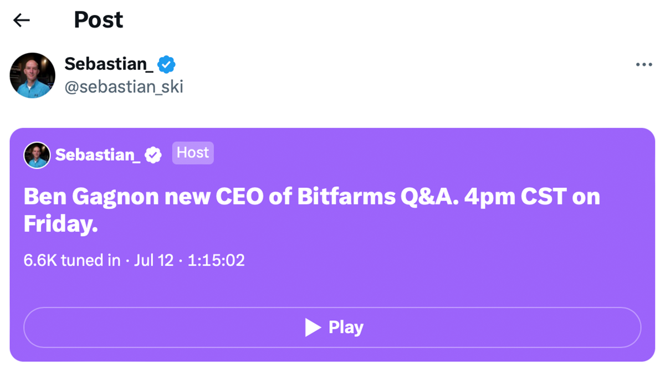Click the white verified badge in Space card

(x=153, y=155)
